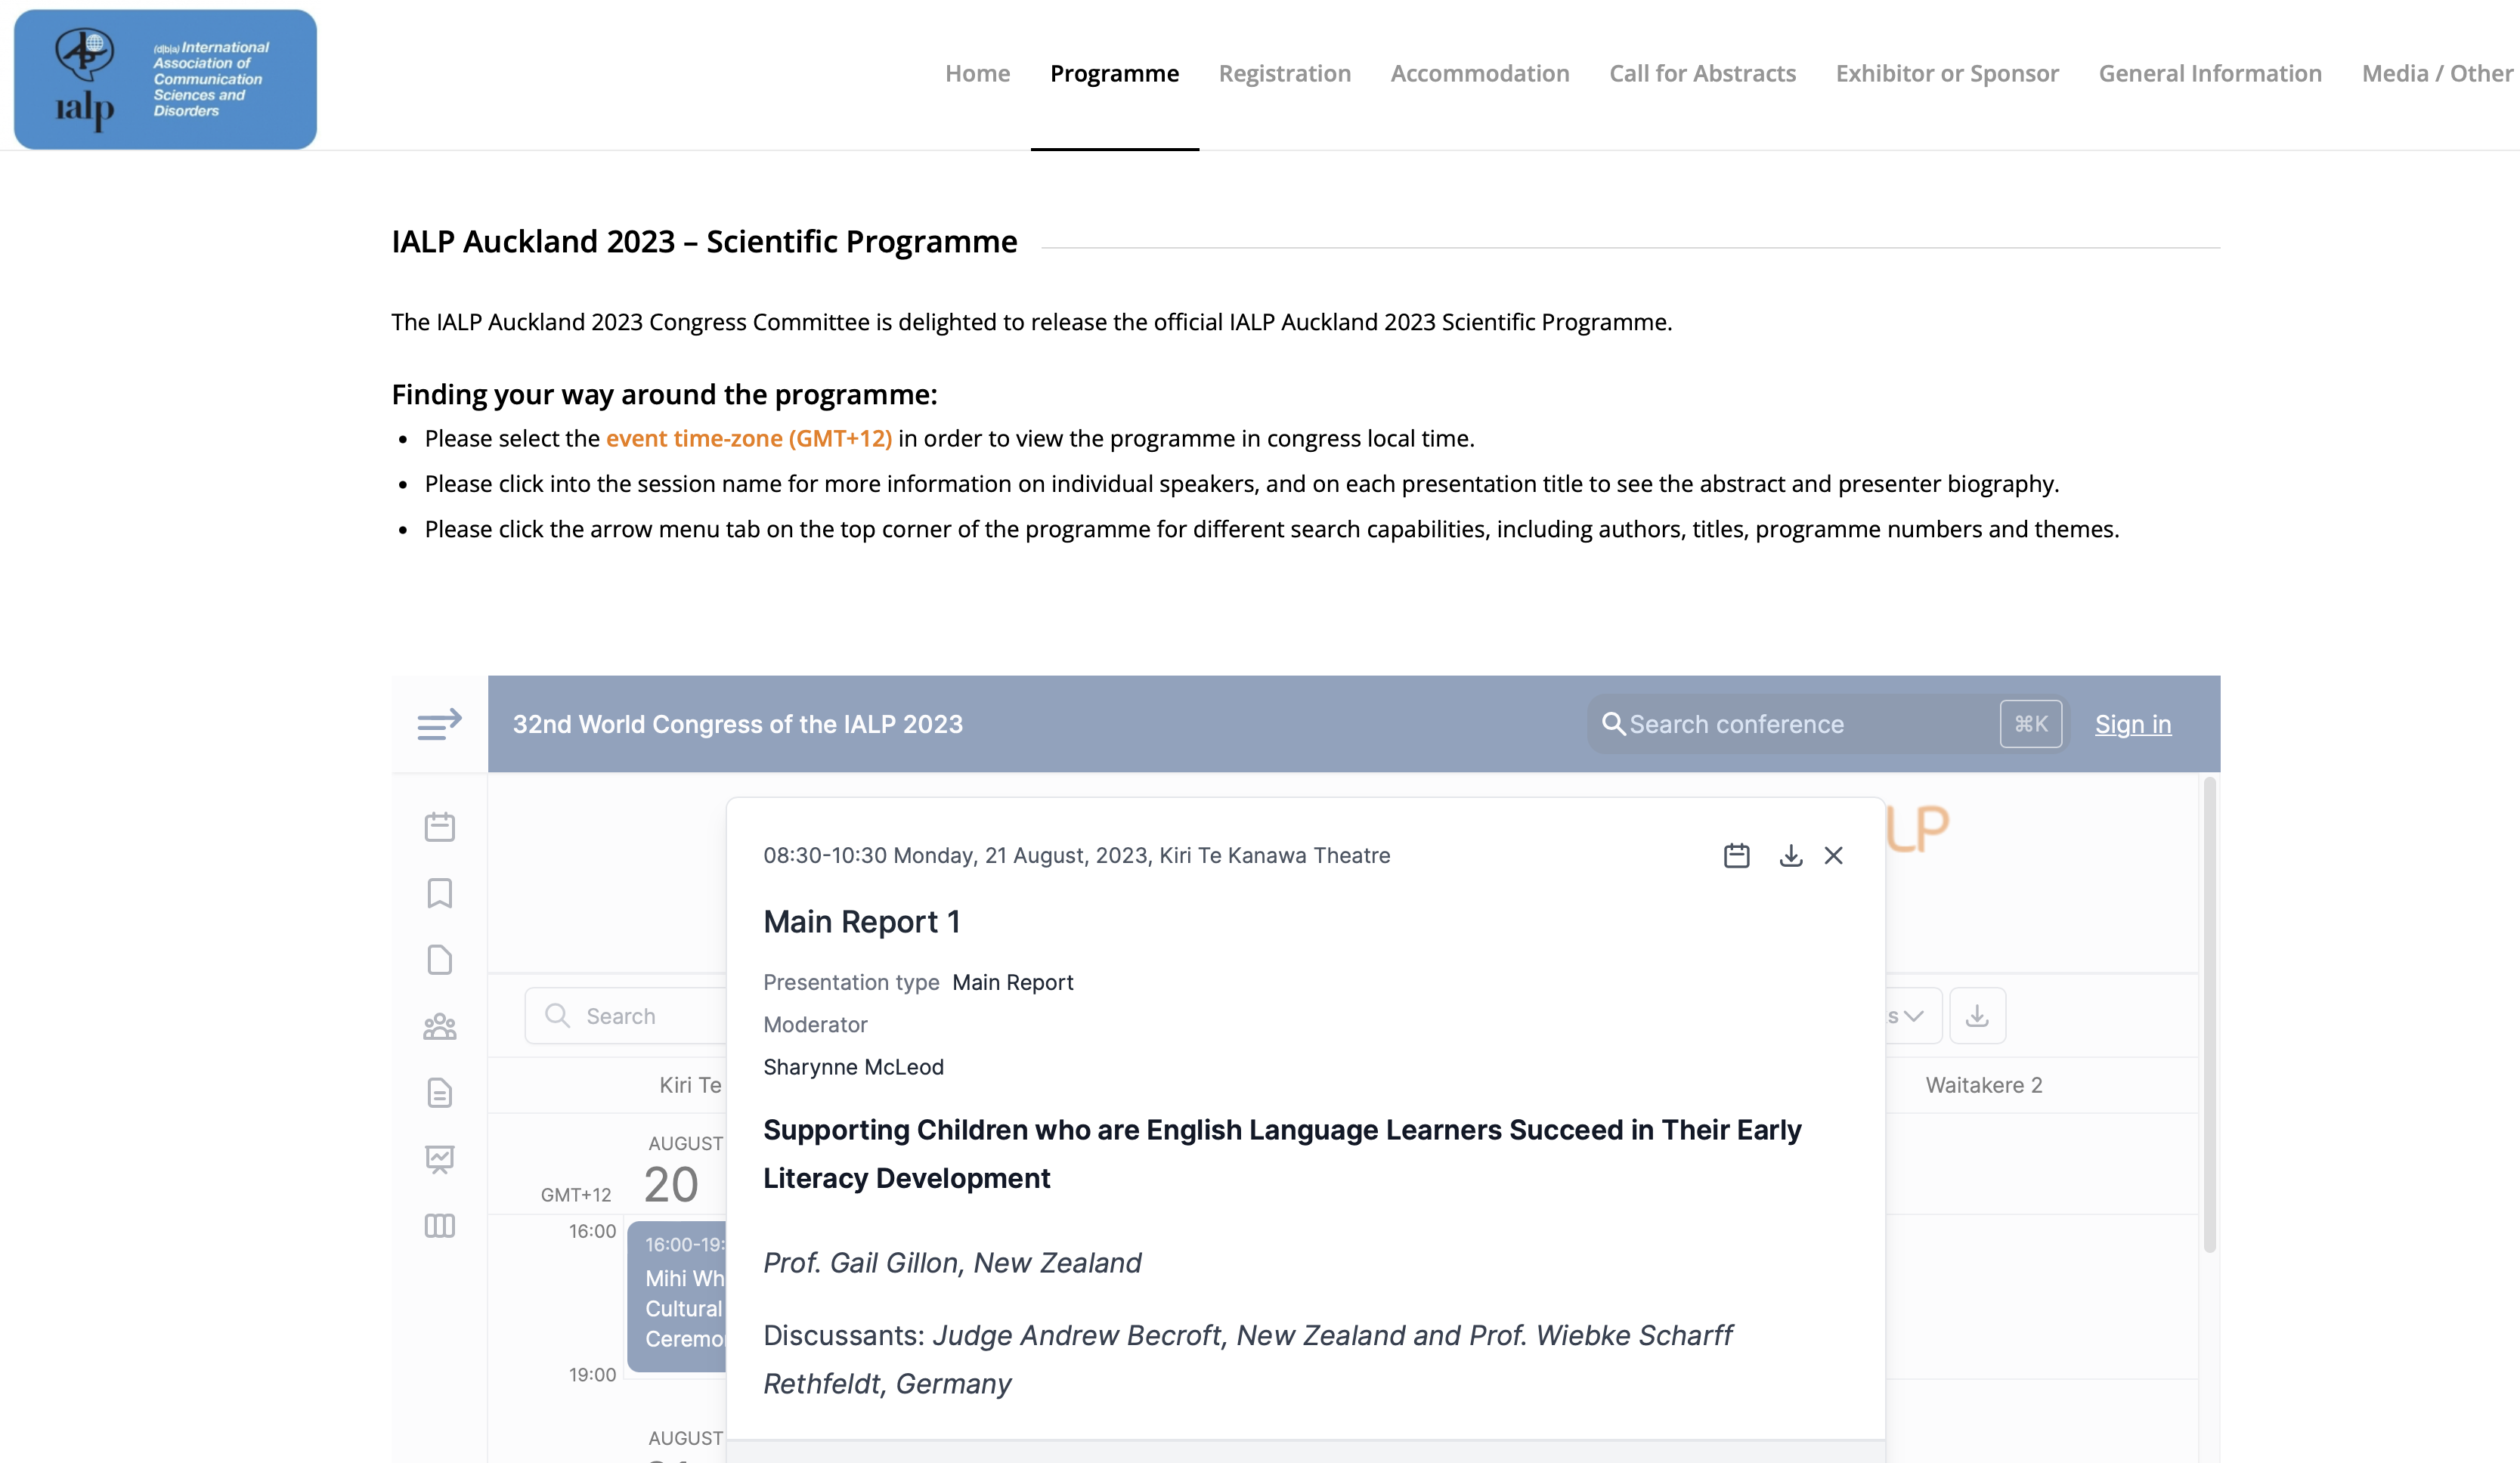This screenshot has height=1463, width=2520.
Task: Go to the Registration page
Action: (x=1284, y=73)
